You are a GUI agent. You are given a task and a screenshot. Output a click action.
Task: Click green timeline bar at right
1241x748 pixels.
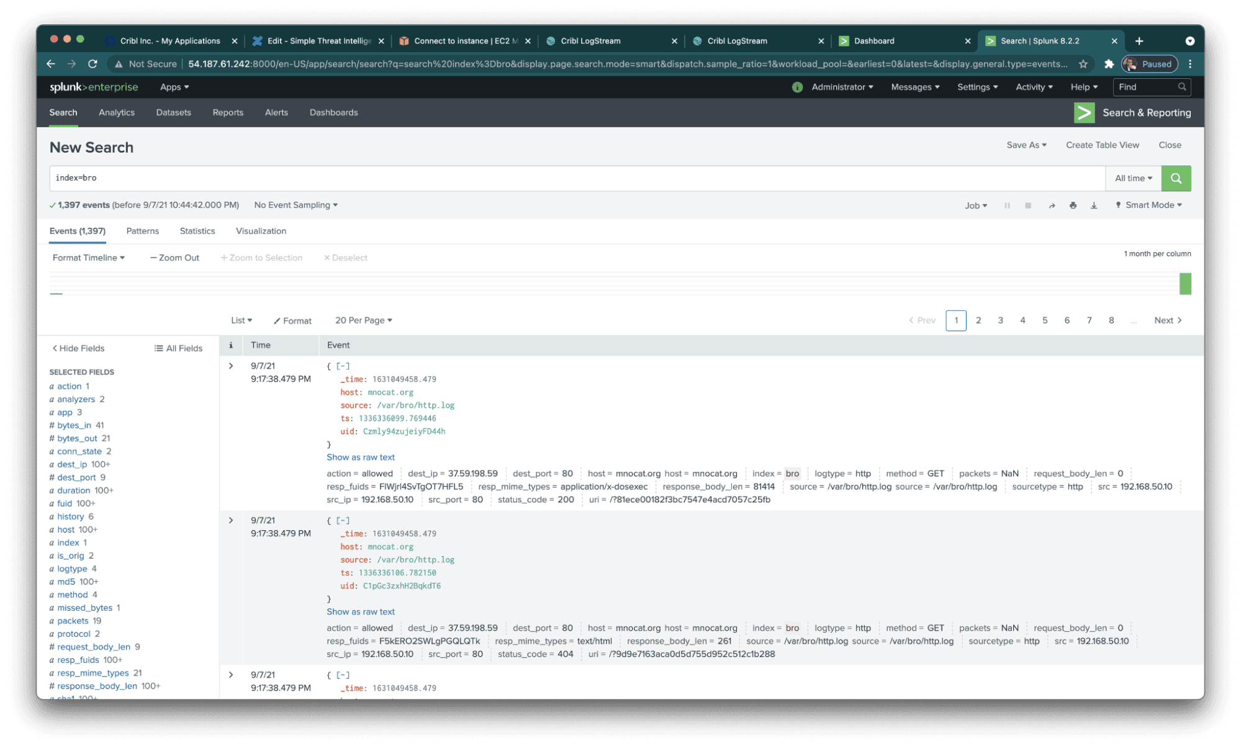pyautogui.click(x=1185, y=284)
